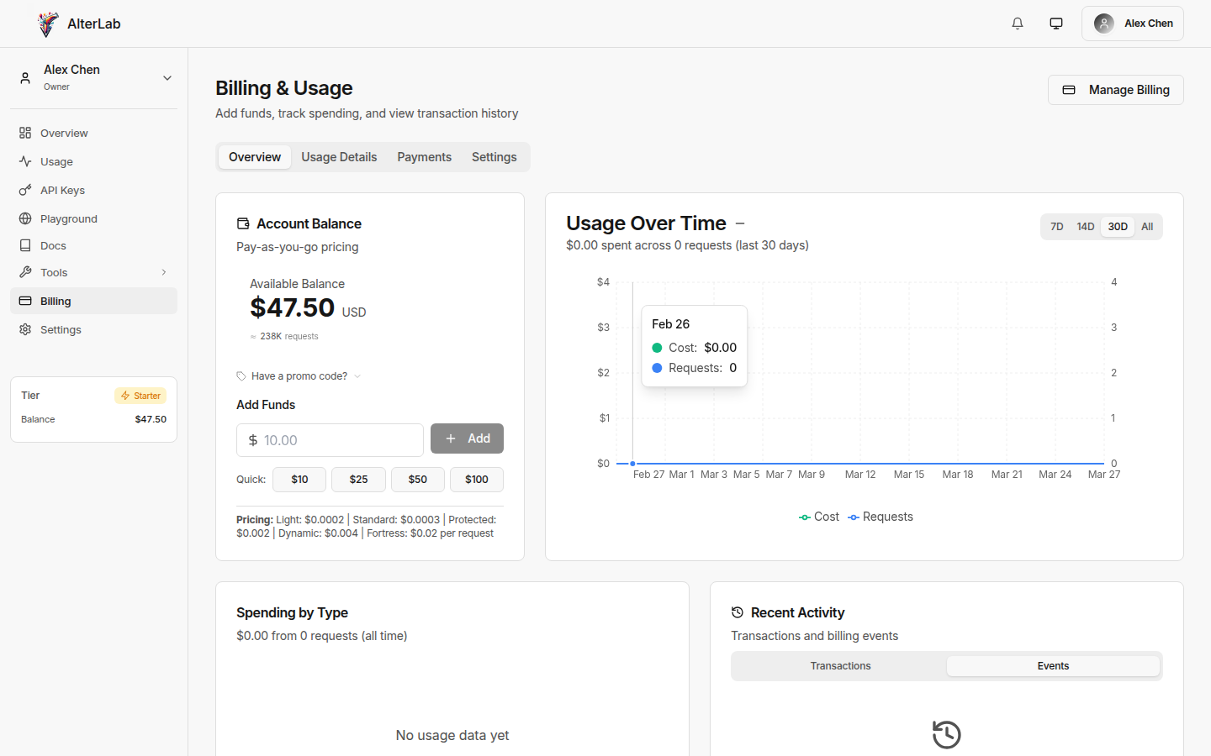Click the large clock history icon

(x=947, y=734)
